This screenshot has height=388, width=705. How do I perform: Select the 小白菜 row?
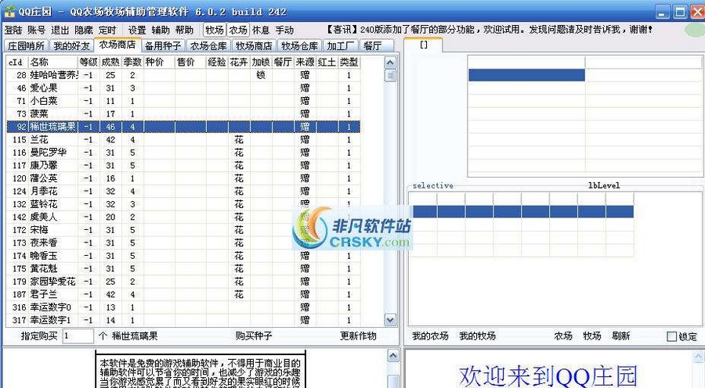[x=183, y=101]
